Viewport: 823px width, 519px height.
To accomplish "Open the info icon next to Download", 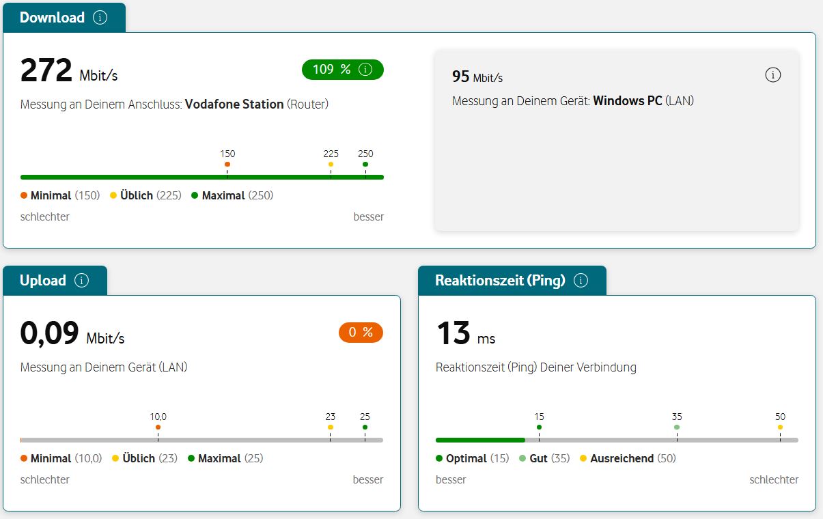I will click(100, 18).
